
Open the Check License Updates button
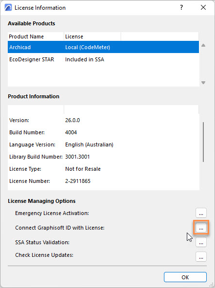[x=201, y=256]
